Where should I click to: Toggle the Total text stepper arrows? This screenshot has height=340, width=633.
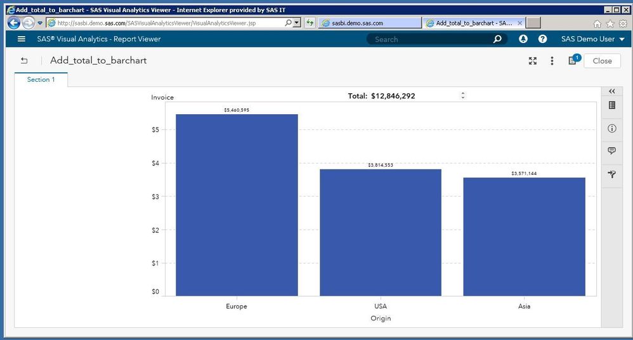coord(463,96)
